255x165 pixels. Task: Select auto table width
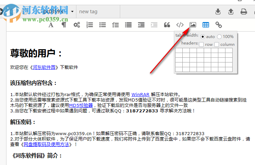[x=203, y=37]
